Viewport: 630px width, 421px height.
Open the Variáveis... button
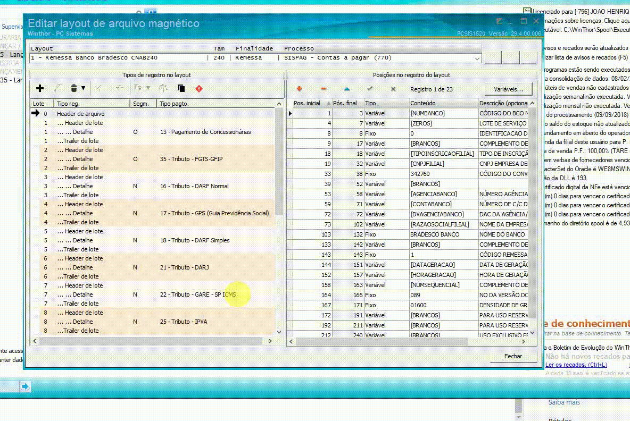(x=508, y=89)
